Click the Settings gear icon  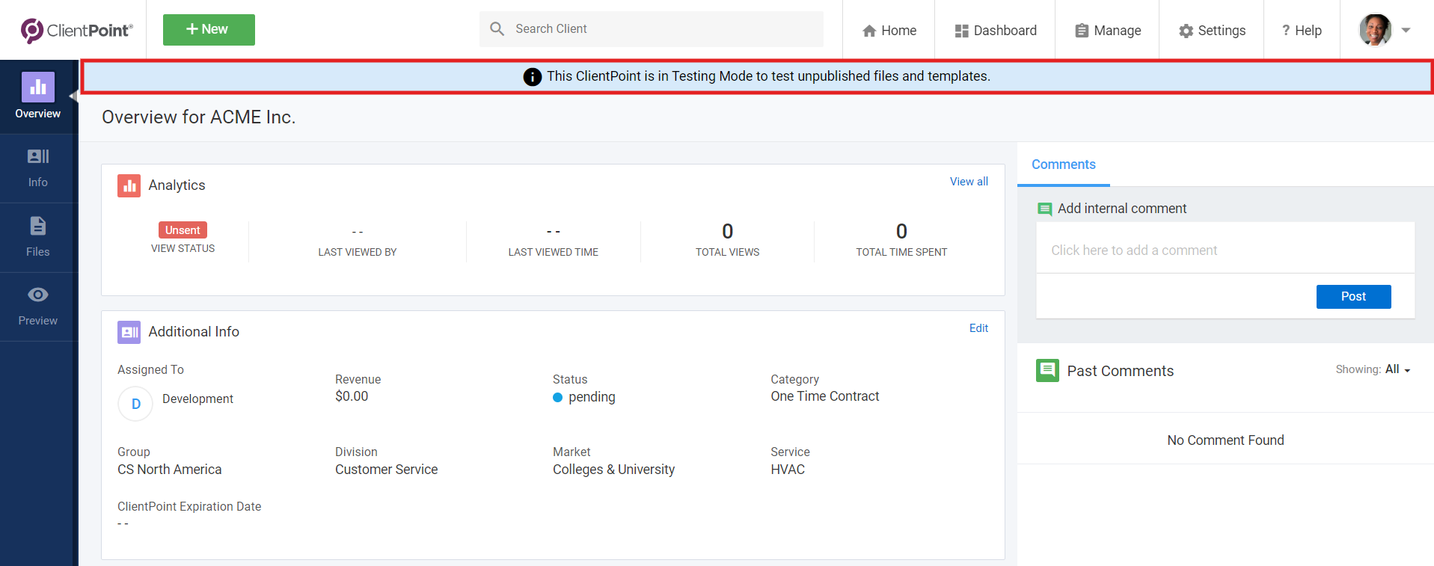click(1186, 31)
